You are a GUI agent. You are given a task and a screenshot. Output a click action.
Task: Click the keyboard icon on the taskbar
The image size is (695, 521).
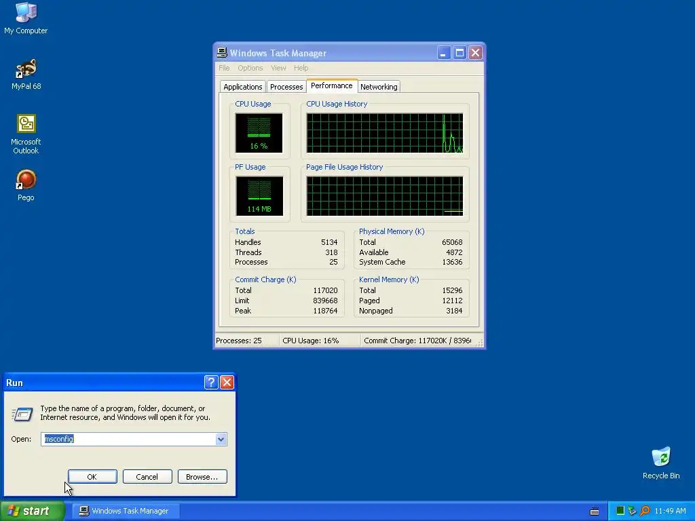595,512
